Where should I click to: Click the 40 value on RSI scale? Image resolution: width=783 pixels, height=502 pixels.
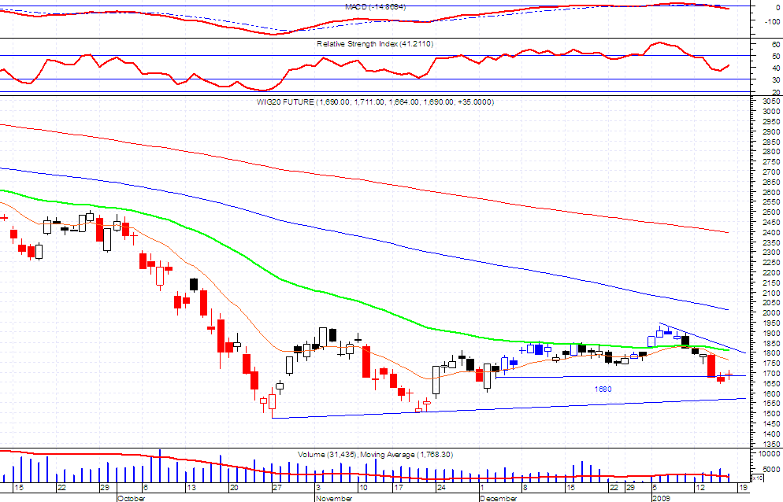[775, 68]
